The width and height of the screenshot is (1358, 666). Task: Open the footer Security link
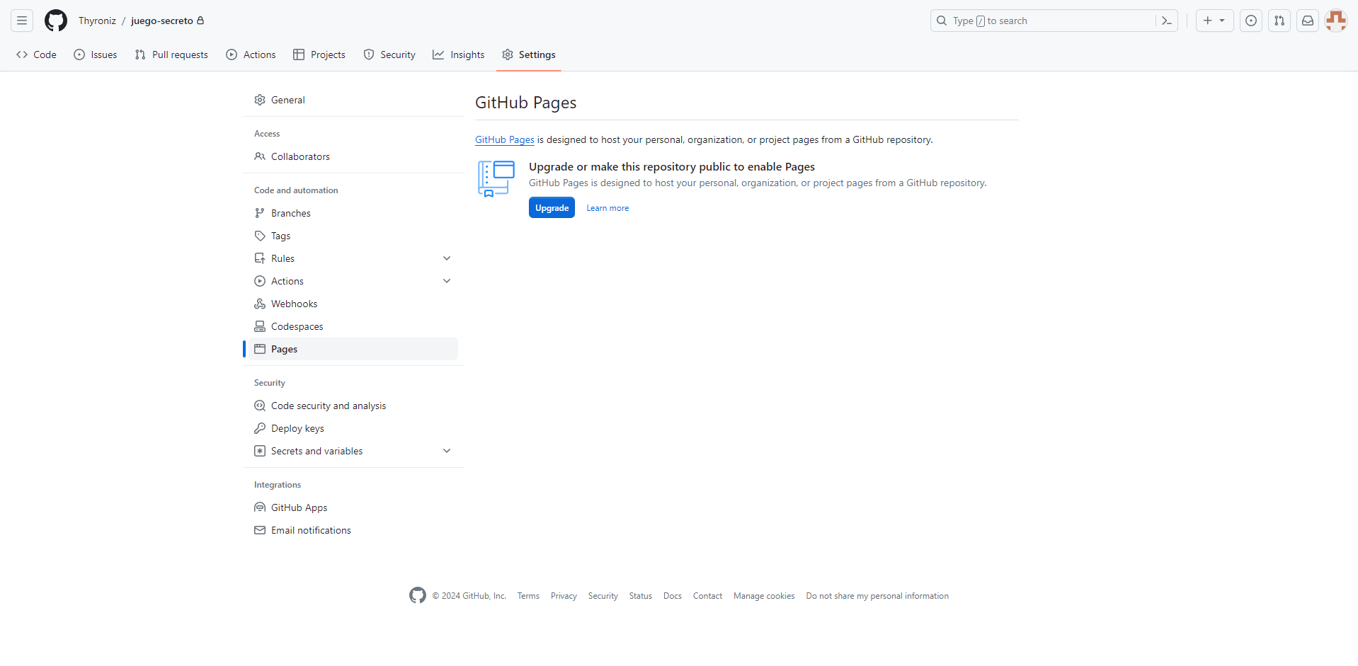click(x=603, y=596)
